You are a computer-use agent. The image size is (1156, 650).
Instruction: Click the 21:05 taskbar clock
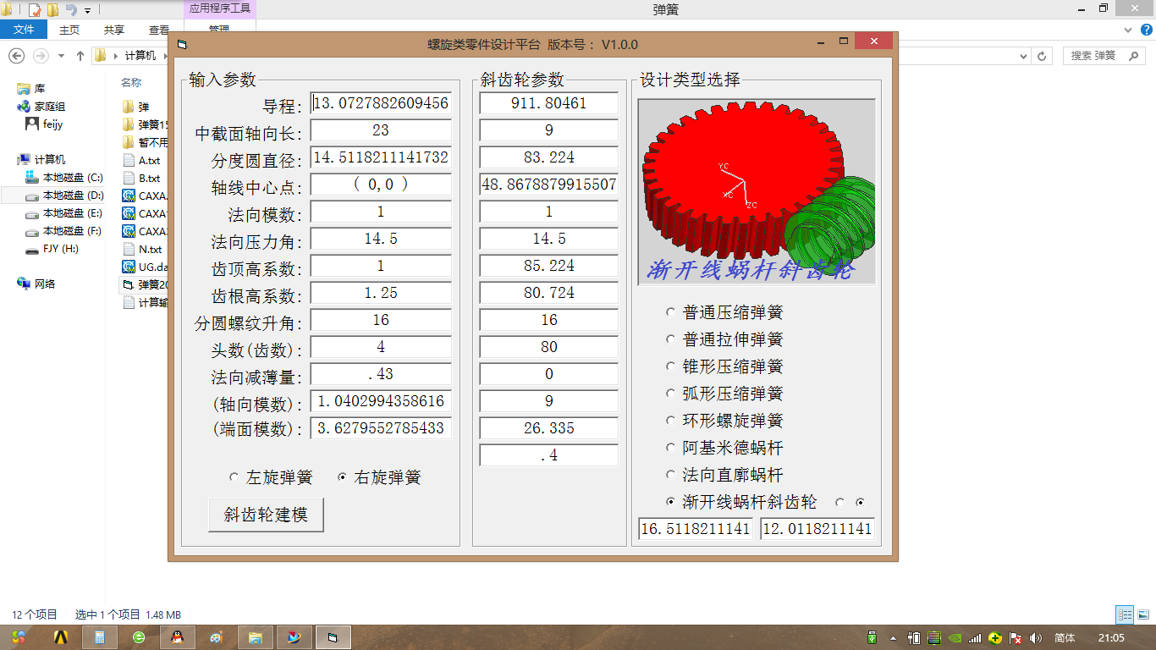[x=1111, y=637]
